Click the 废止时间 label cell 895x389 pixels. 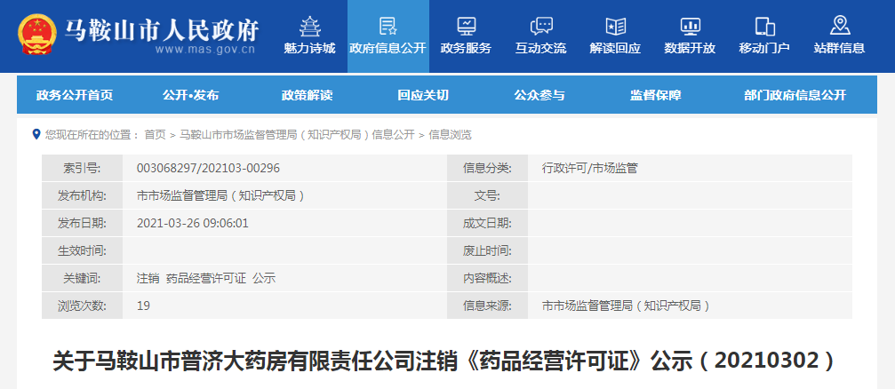tap(487, 250)
